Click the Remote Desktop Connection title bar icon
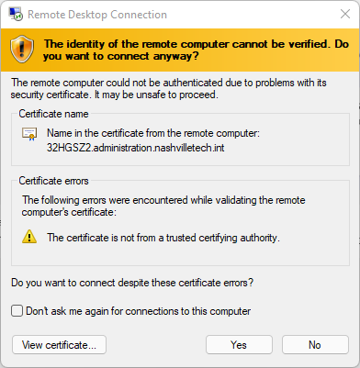Image resolution: width=360 pixels, height=368 pixels. coord(16,14)
